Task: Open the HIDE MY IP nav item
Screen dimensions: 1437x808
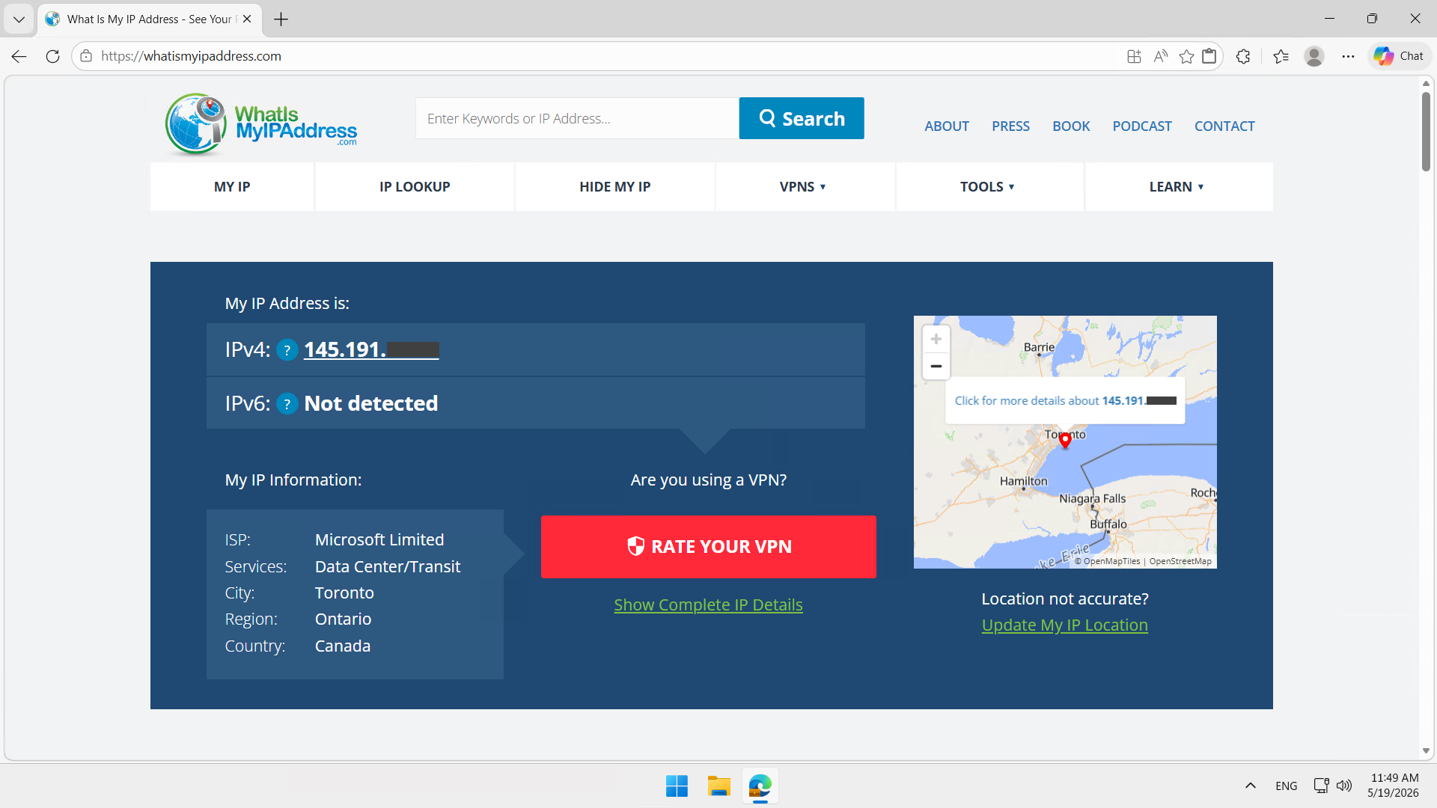Action: [615, 187]
